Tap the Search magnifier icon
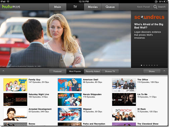Image resolution: width=169 pixels, height=127 pixels. [x=155, y=7]
